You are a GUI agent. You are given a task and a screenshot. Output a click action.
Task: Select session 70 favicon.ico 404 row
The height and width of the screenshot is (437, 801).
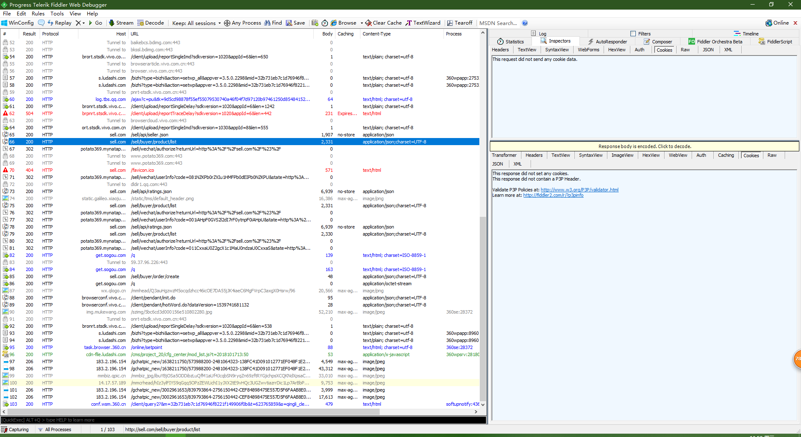[240, 170]
